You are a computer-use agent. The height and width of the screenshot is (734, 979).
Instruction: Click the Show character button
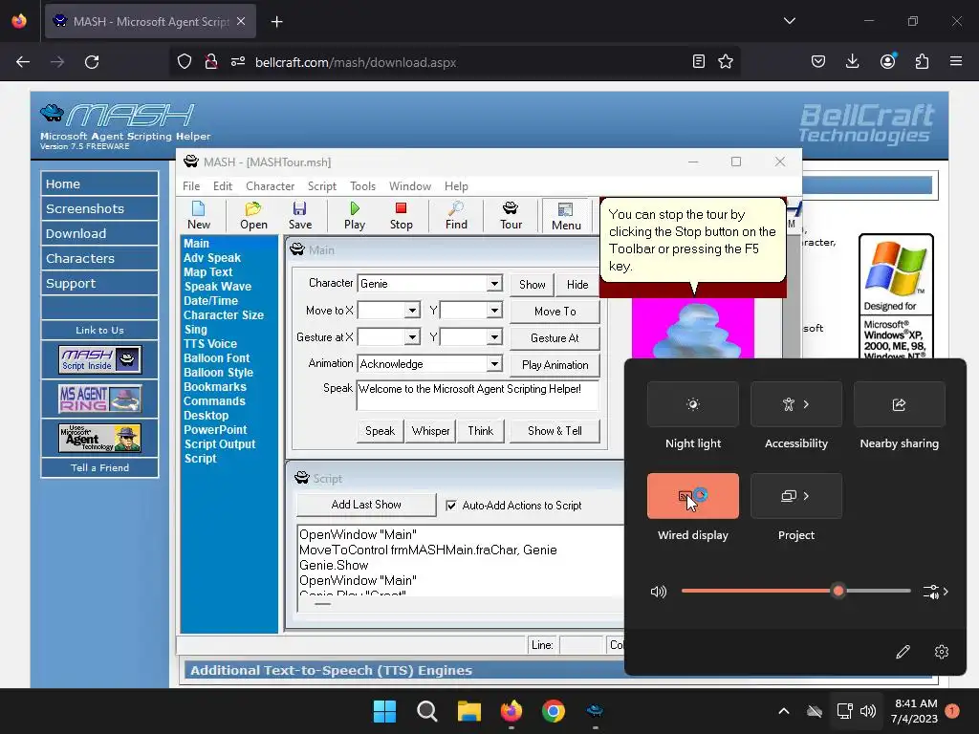[x=532, y=285]
